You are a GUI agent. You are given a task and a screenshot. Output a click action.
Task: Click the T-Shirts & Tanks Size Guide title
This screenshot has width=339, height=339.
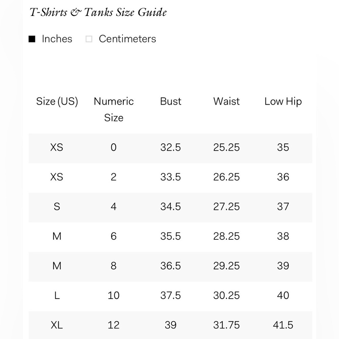click(98, 13)
